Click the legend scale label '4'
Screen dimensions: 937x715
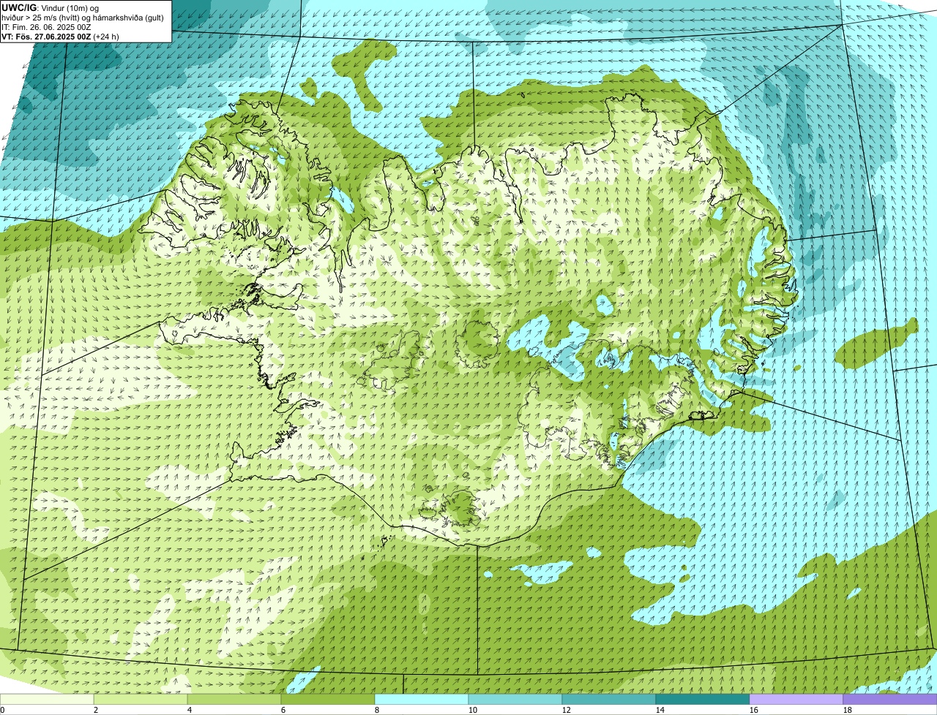[190, 710]
